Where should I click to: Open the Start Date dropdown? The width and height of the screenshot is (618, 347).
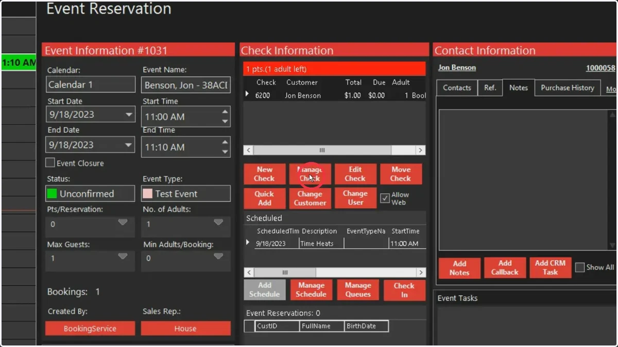pyautogui.click(x=129, y=115)
